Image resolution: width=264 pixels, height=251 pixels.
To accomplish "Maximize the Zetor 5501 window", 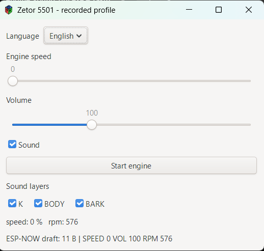I will pos(219,10).
